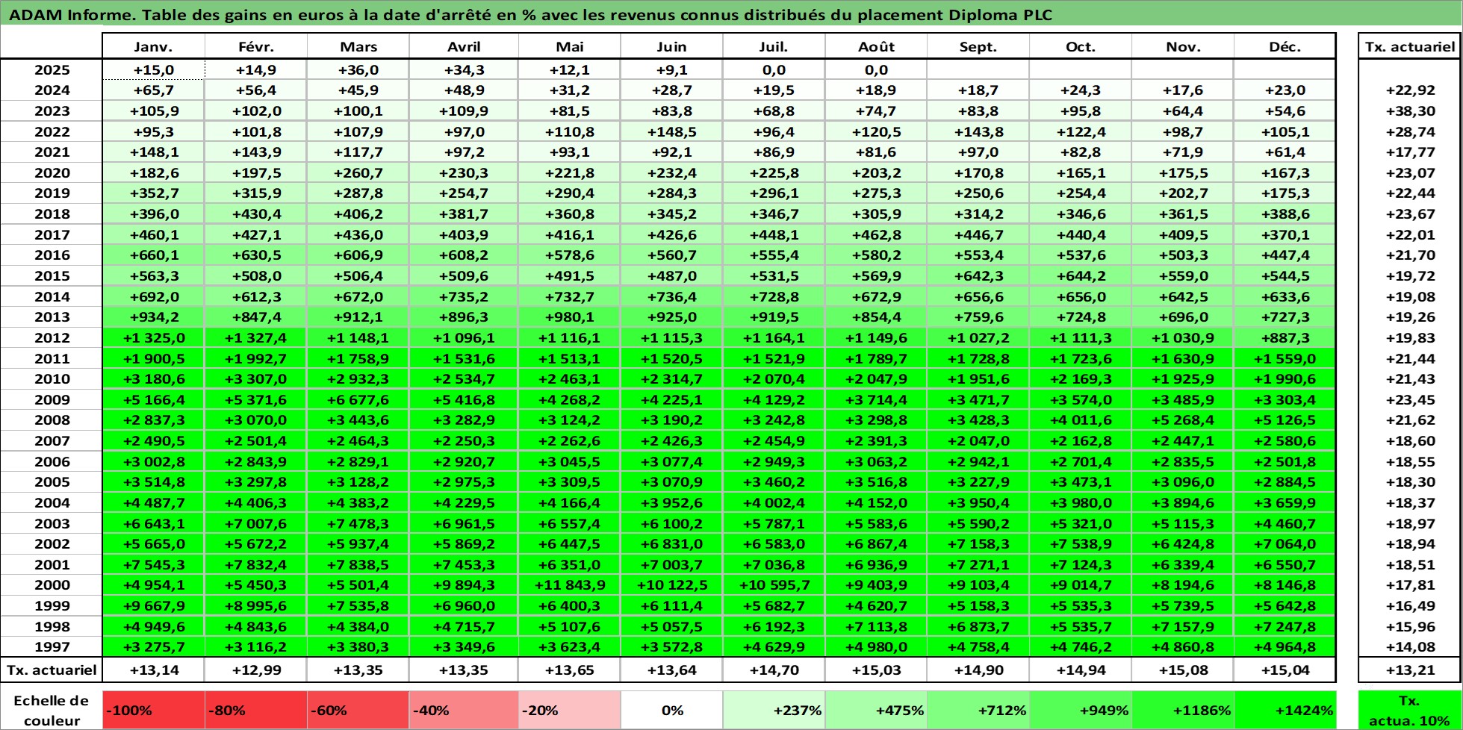The height and width of the screenshot is (730, 1463).
Task: Click the -20% color scale swatch
Action: (570, 711)
